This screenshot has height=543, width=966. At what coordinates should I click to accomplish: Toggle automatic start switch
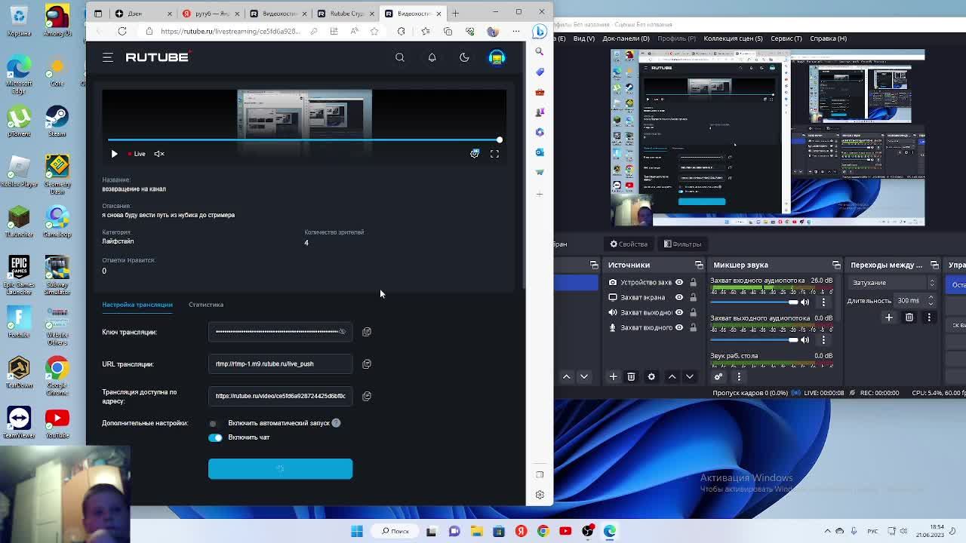[215, 423]
